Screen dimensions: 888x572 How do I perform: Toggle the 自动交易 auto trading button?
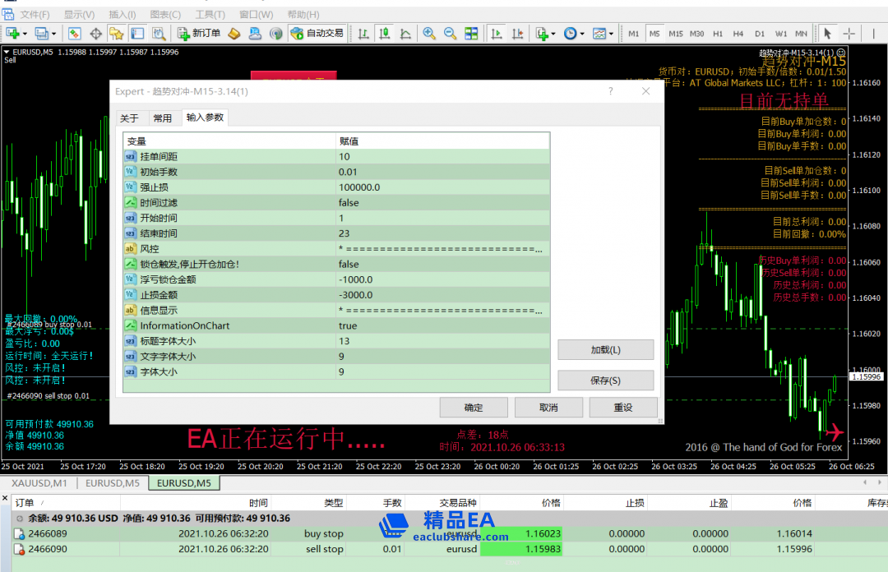(317, 34)
